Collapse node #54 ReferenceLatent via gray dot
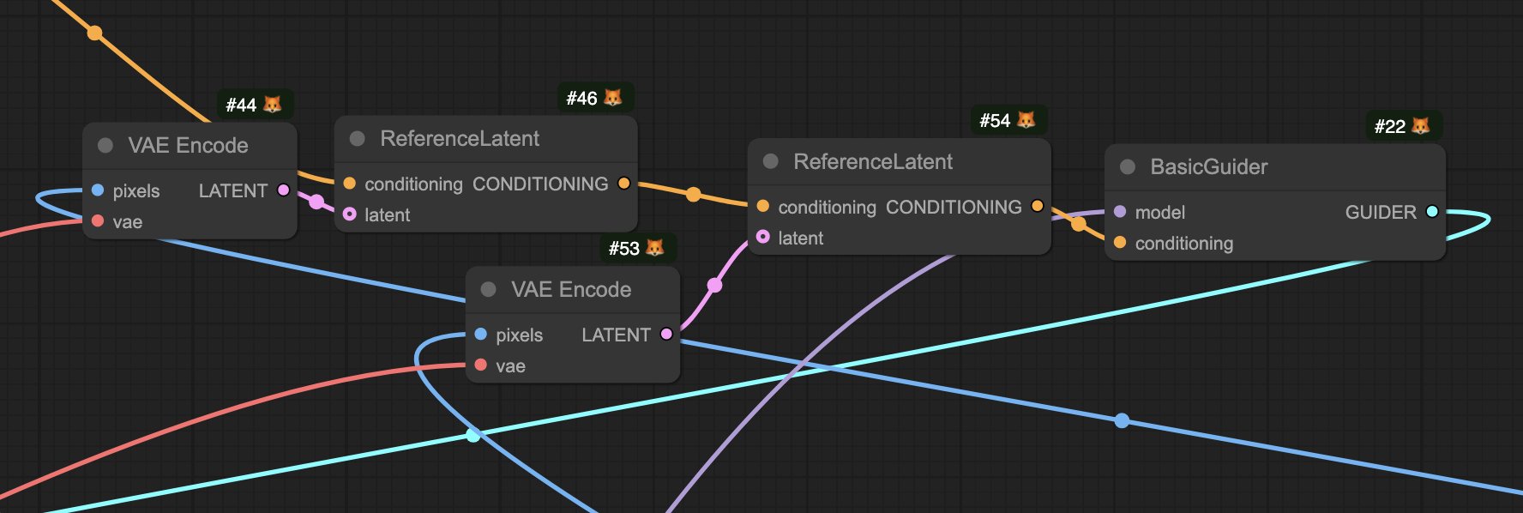1523x513 pixels. [770, 161]
